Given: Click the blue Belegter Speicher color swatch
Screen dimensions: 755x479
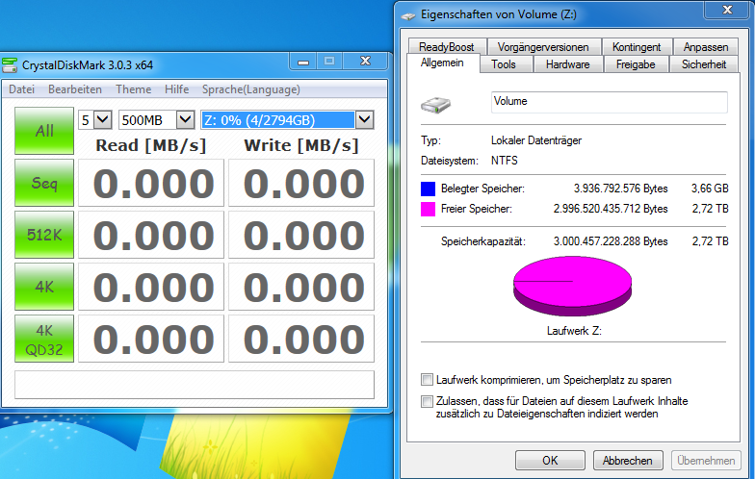Looking at the screenshot, I should [428, 189].
